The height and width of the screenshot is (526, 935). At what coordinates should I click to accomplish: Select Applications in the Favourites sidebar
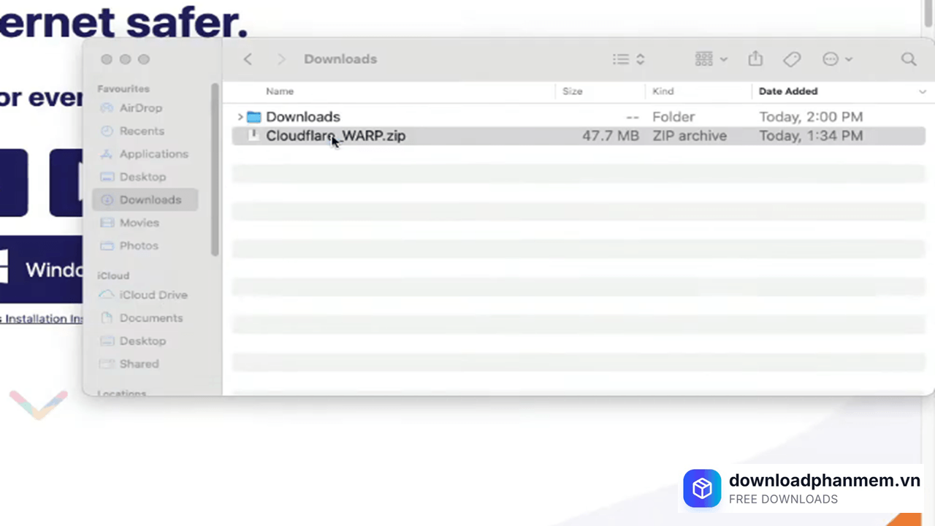(153, 153)
